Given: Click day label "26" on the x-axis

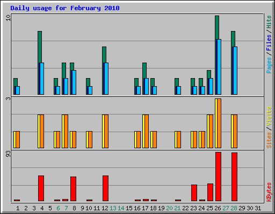Looking at the screenshot, I should pyautogui.click(x=218, y=208).
